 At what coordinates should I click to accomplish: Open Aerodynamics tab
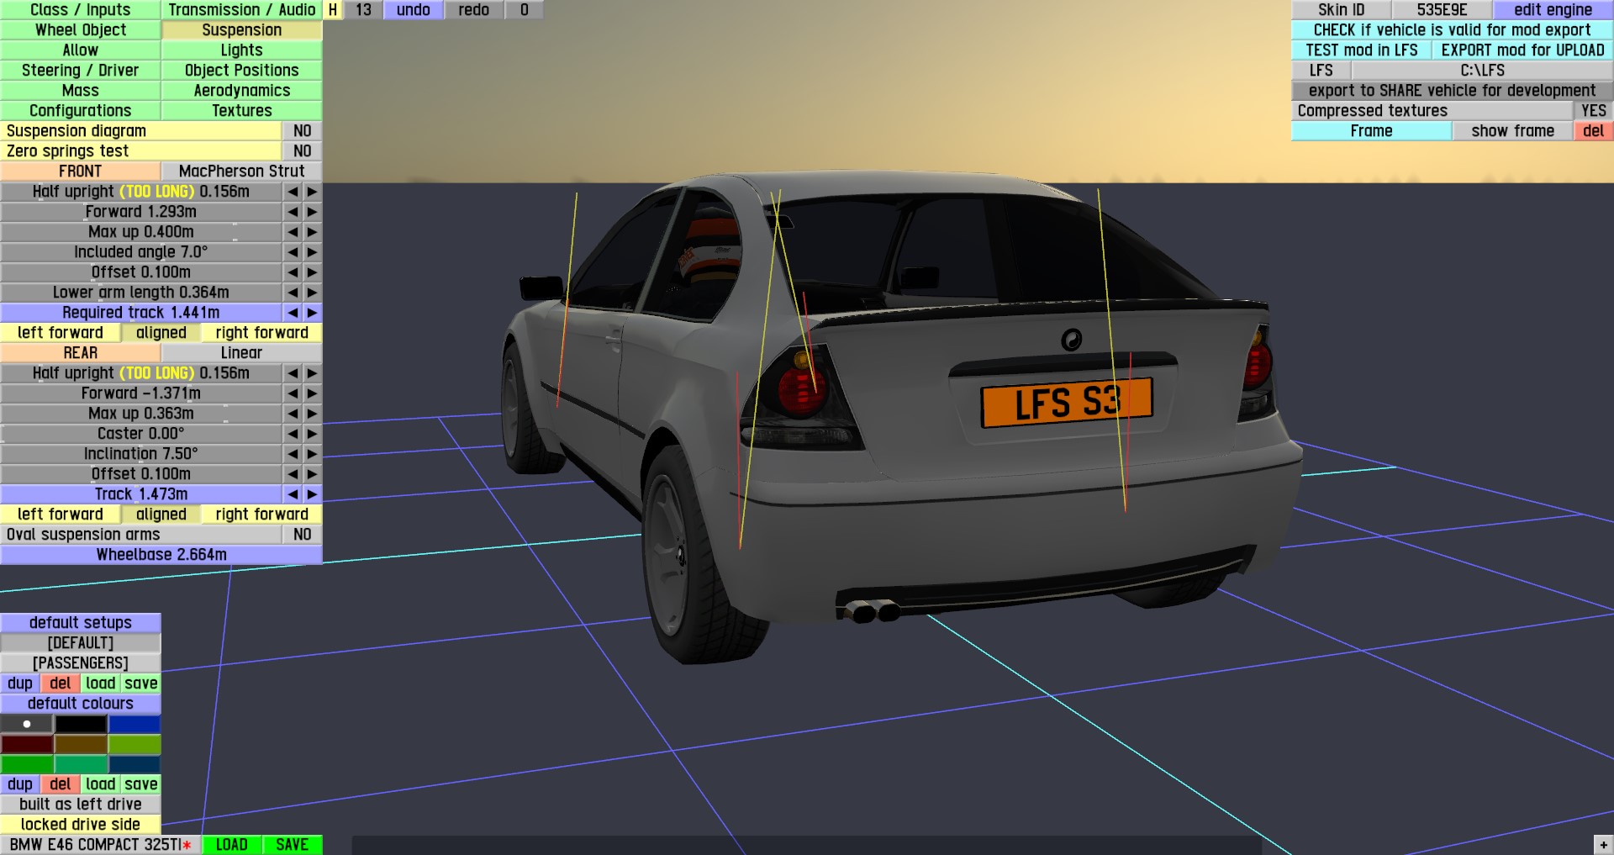pyautogui.click(x=242, y=91)
